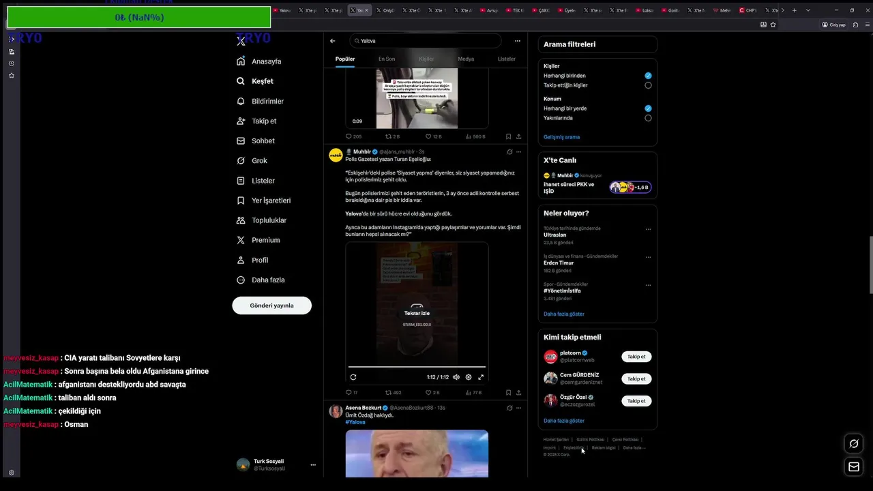Screen dimensions: 873x491
Task: Select Herhangi birinden under Kişiler
Action: (x=648, y=76)
